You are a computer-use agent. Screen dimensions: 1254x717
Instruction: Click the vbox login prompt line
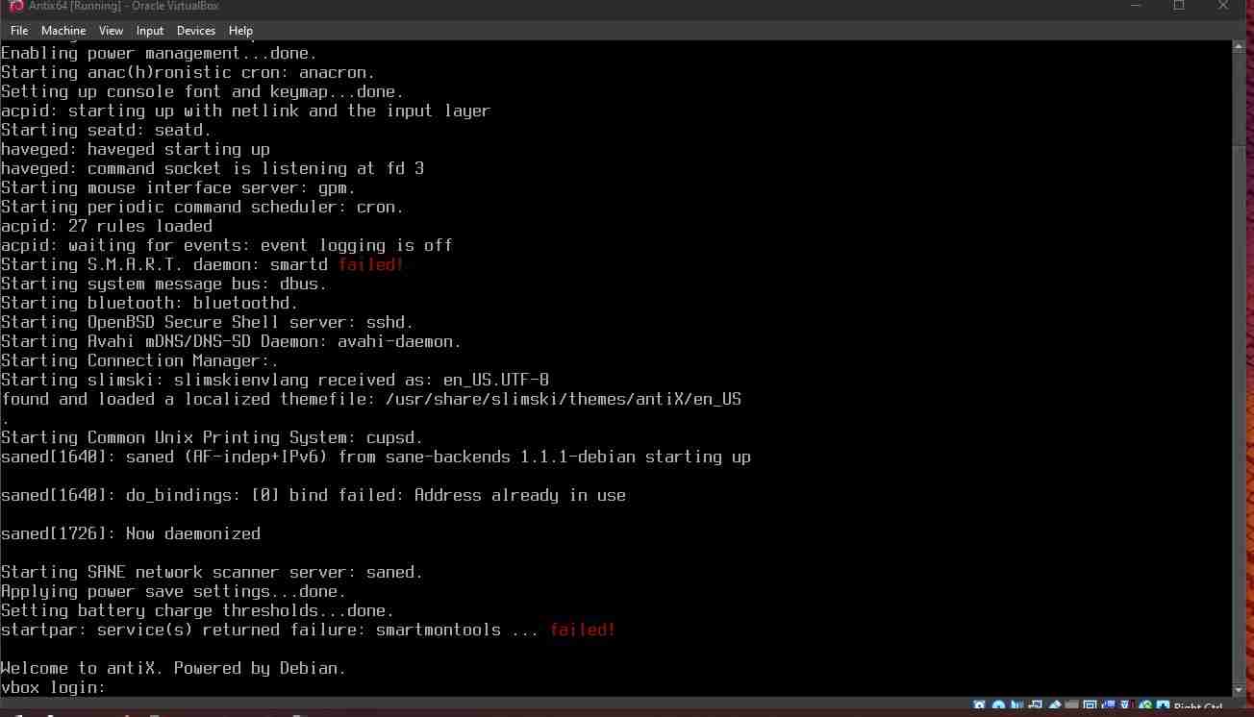tap(53, 687)
